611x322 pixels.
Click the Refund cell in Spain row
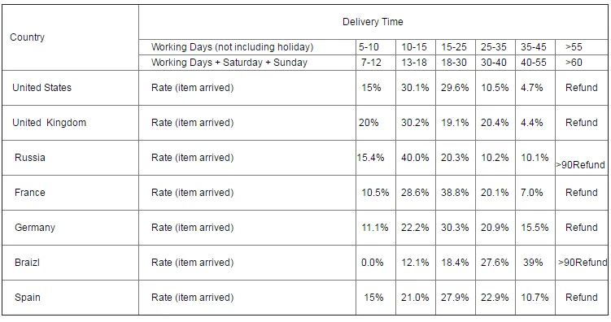coord(581,298)
